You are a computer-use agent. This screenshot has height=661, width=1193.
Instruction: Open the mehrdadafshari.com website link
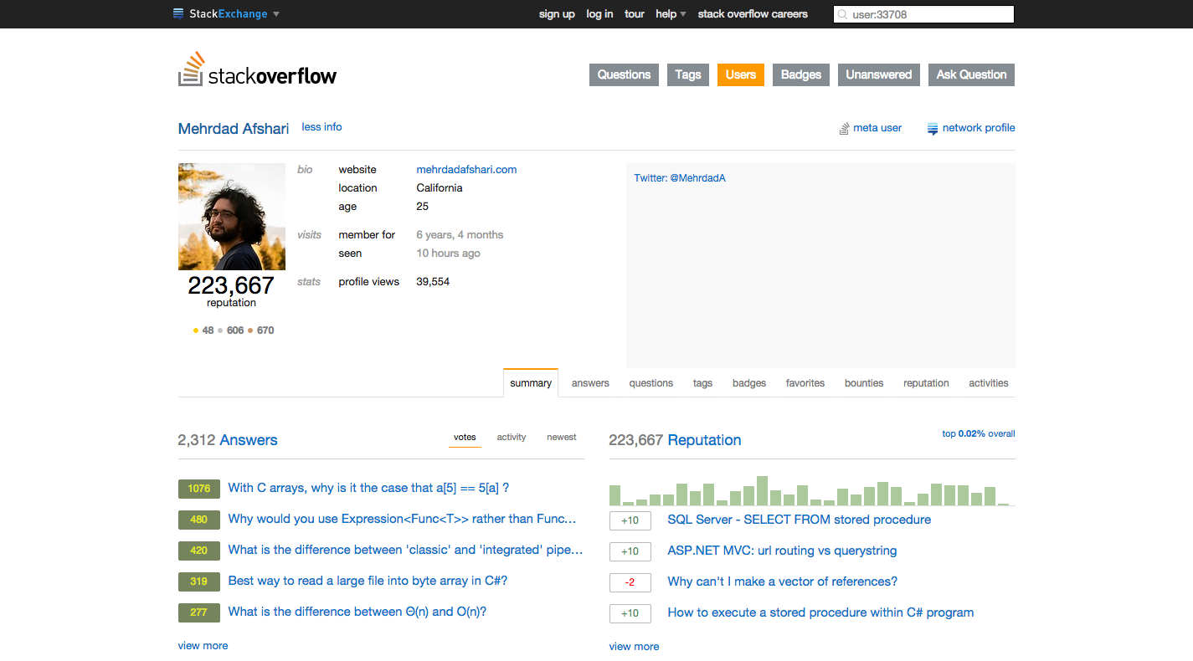pyautogui.click(x=466, y=170)
